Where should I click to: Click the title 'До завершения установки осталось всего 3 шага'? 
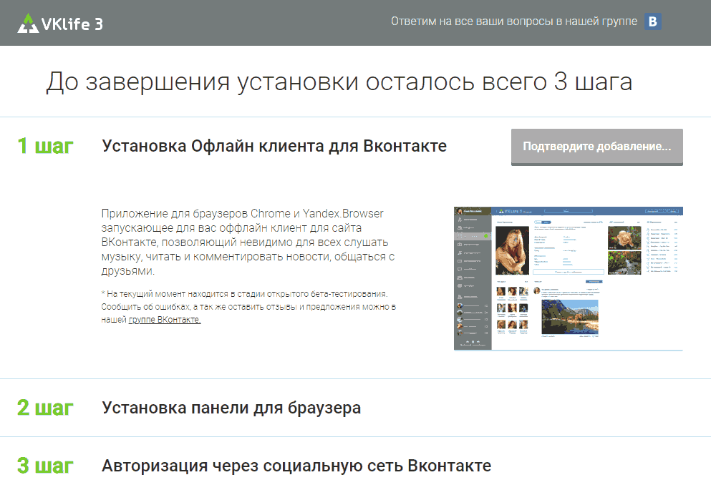pyautogui.click(x=339, y=82)
